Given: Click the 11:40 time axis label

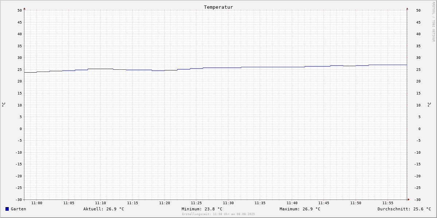Looking at the screenshot, I should tap(292, 203).
